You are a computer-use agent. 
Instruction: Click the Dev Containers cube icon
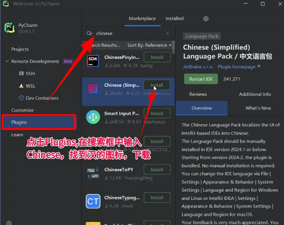click(x=21, y=98)
